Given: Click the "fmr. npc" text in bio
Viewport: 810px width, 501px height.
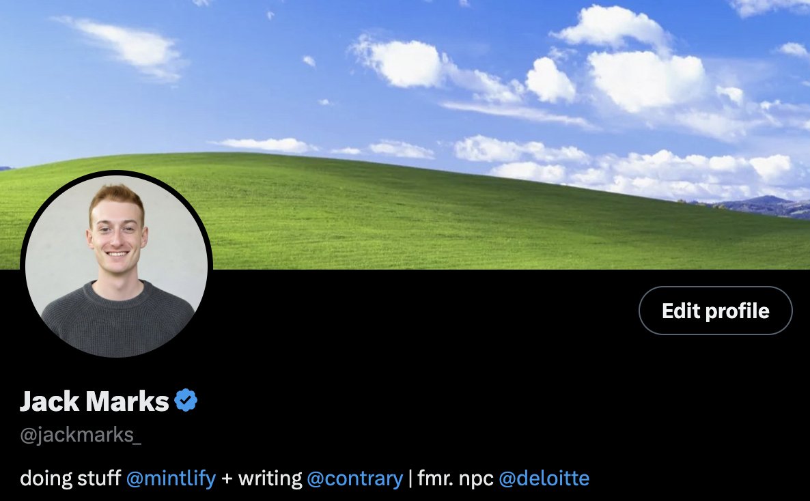Looking at the screenshot, I should pyautogui.click(x=455, y=478).
